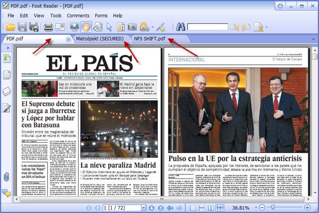Open the page number dropdown
This screenshot has height=213, width=319.
point(144,207)
